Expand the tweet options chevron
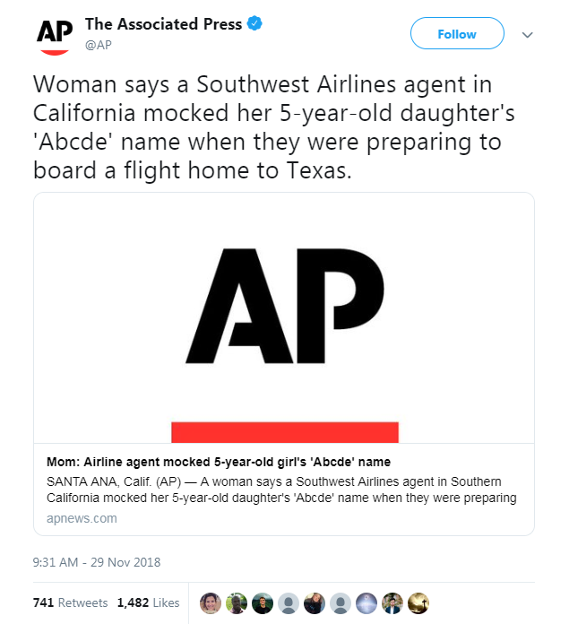Viewport: 569px width, 624px height. click(528, 35)
